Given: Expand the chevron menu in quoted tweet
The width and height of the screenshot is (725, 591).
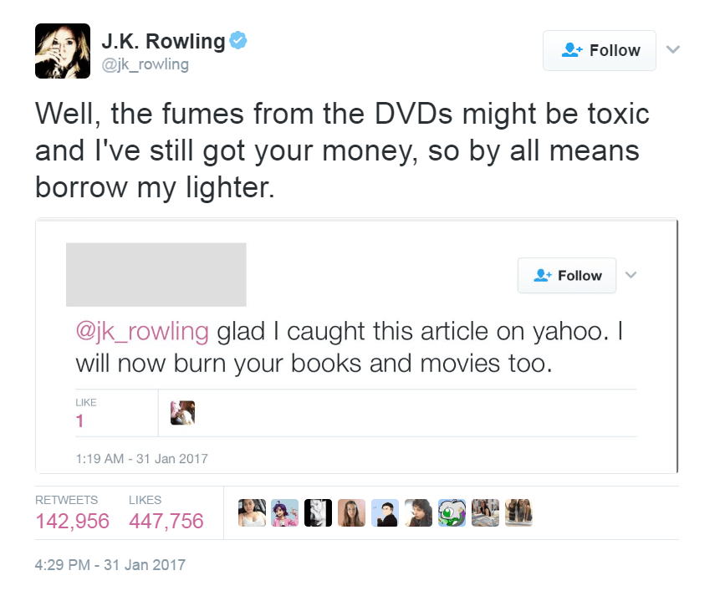Looking at the screenshot, I should pos(631,275).
